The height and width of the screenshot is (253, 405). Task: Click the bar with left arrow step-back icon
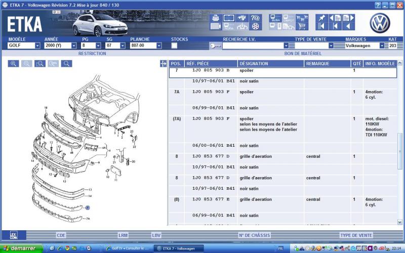pos(335,26)
